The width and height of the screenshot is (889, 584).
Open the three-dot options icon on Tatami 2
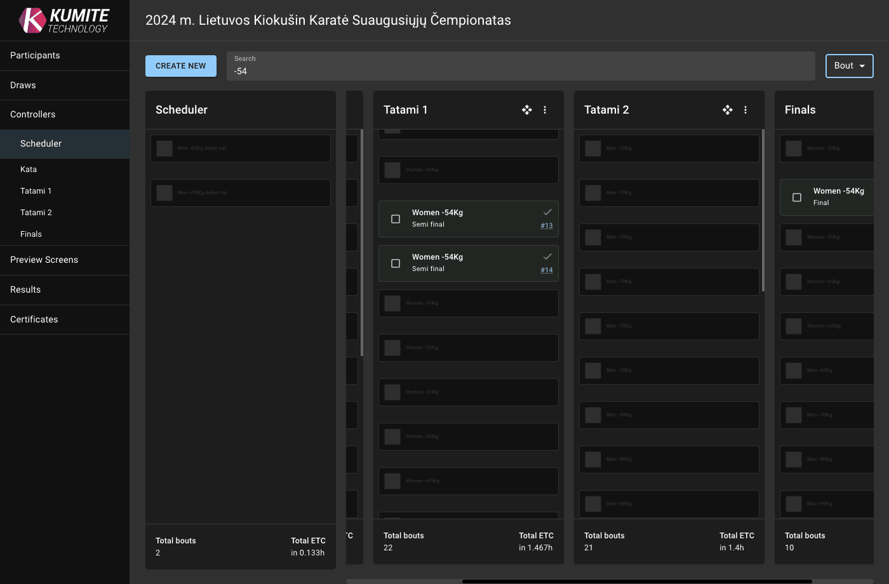[x=745, y=109]
